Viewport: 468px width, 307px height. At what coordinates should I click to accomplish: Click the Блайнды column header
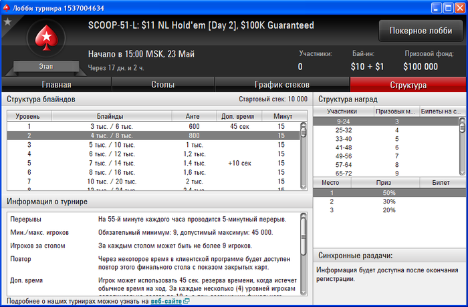point(112,116)
